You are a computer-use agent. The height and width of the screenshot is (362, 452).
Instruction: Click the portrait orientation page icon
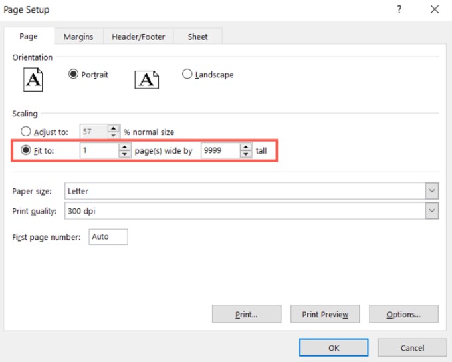[x=33, y=79]
